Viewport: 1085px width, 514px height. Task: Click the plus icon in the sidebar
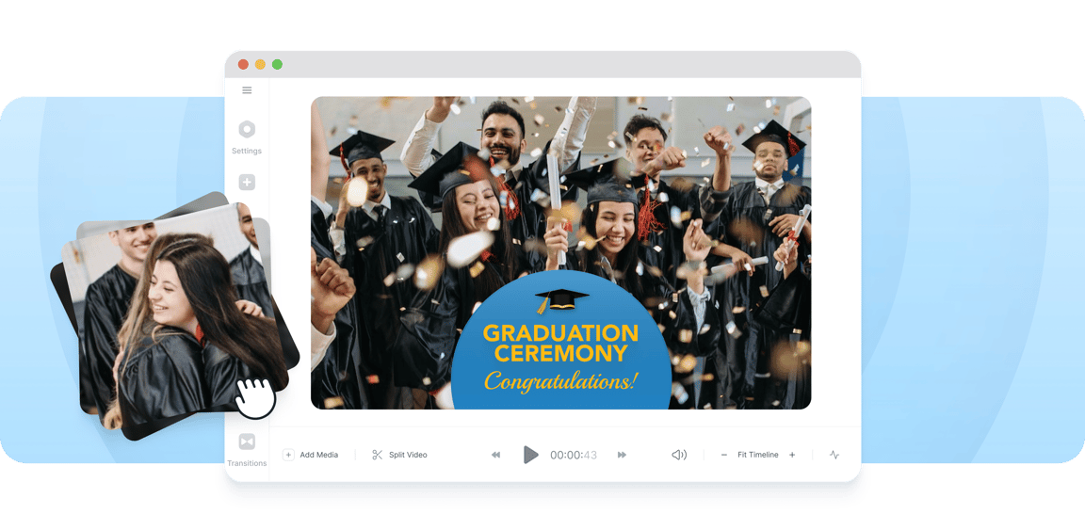click(247, 182)
